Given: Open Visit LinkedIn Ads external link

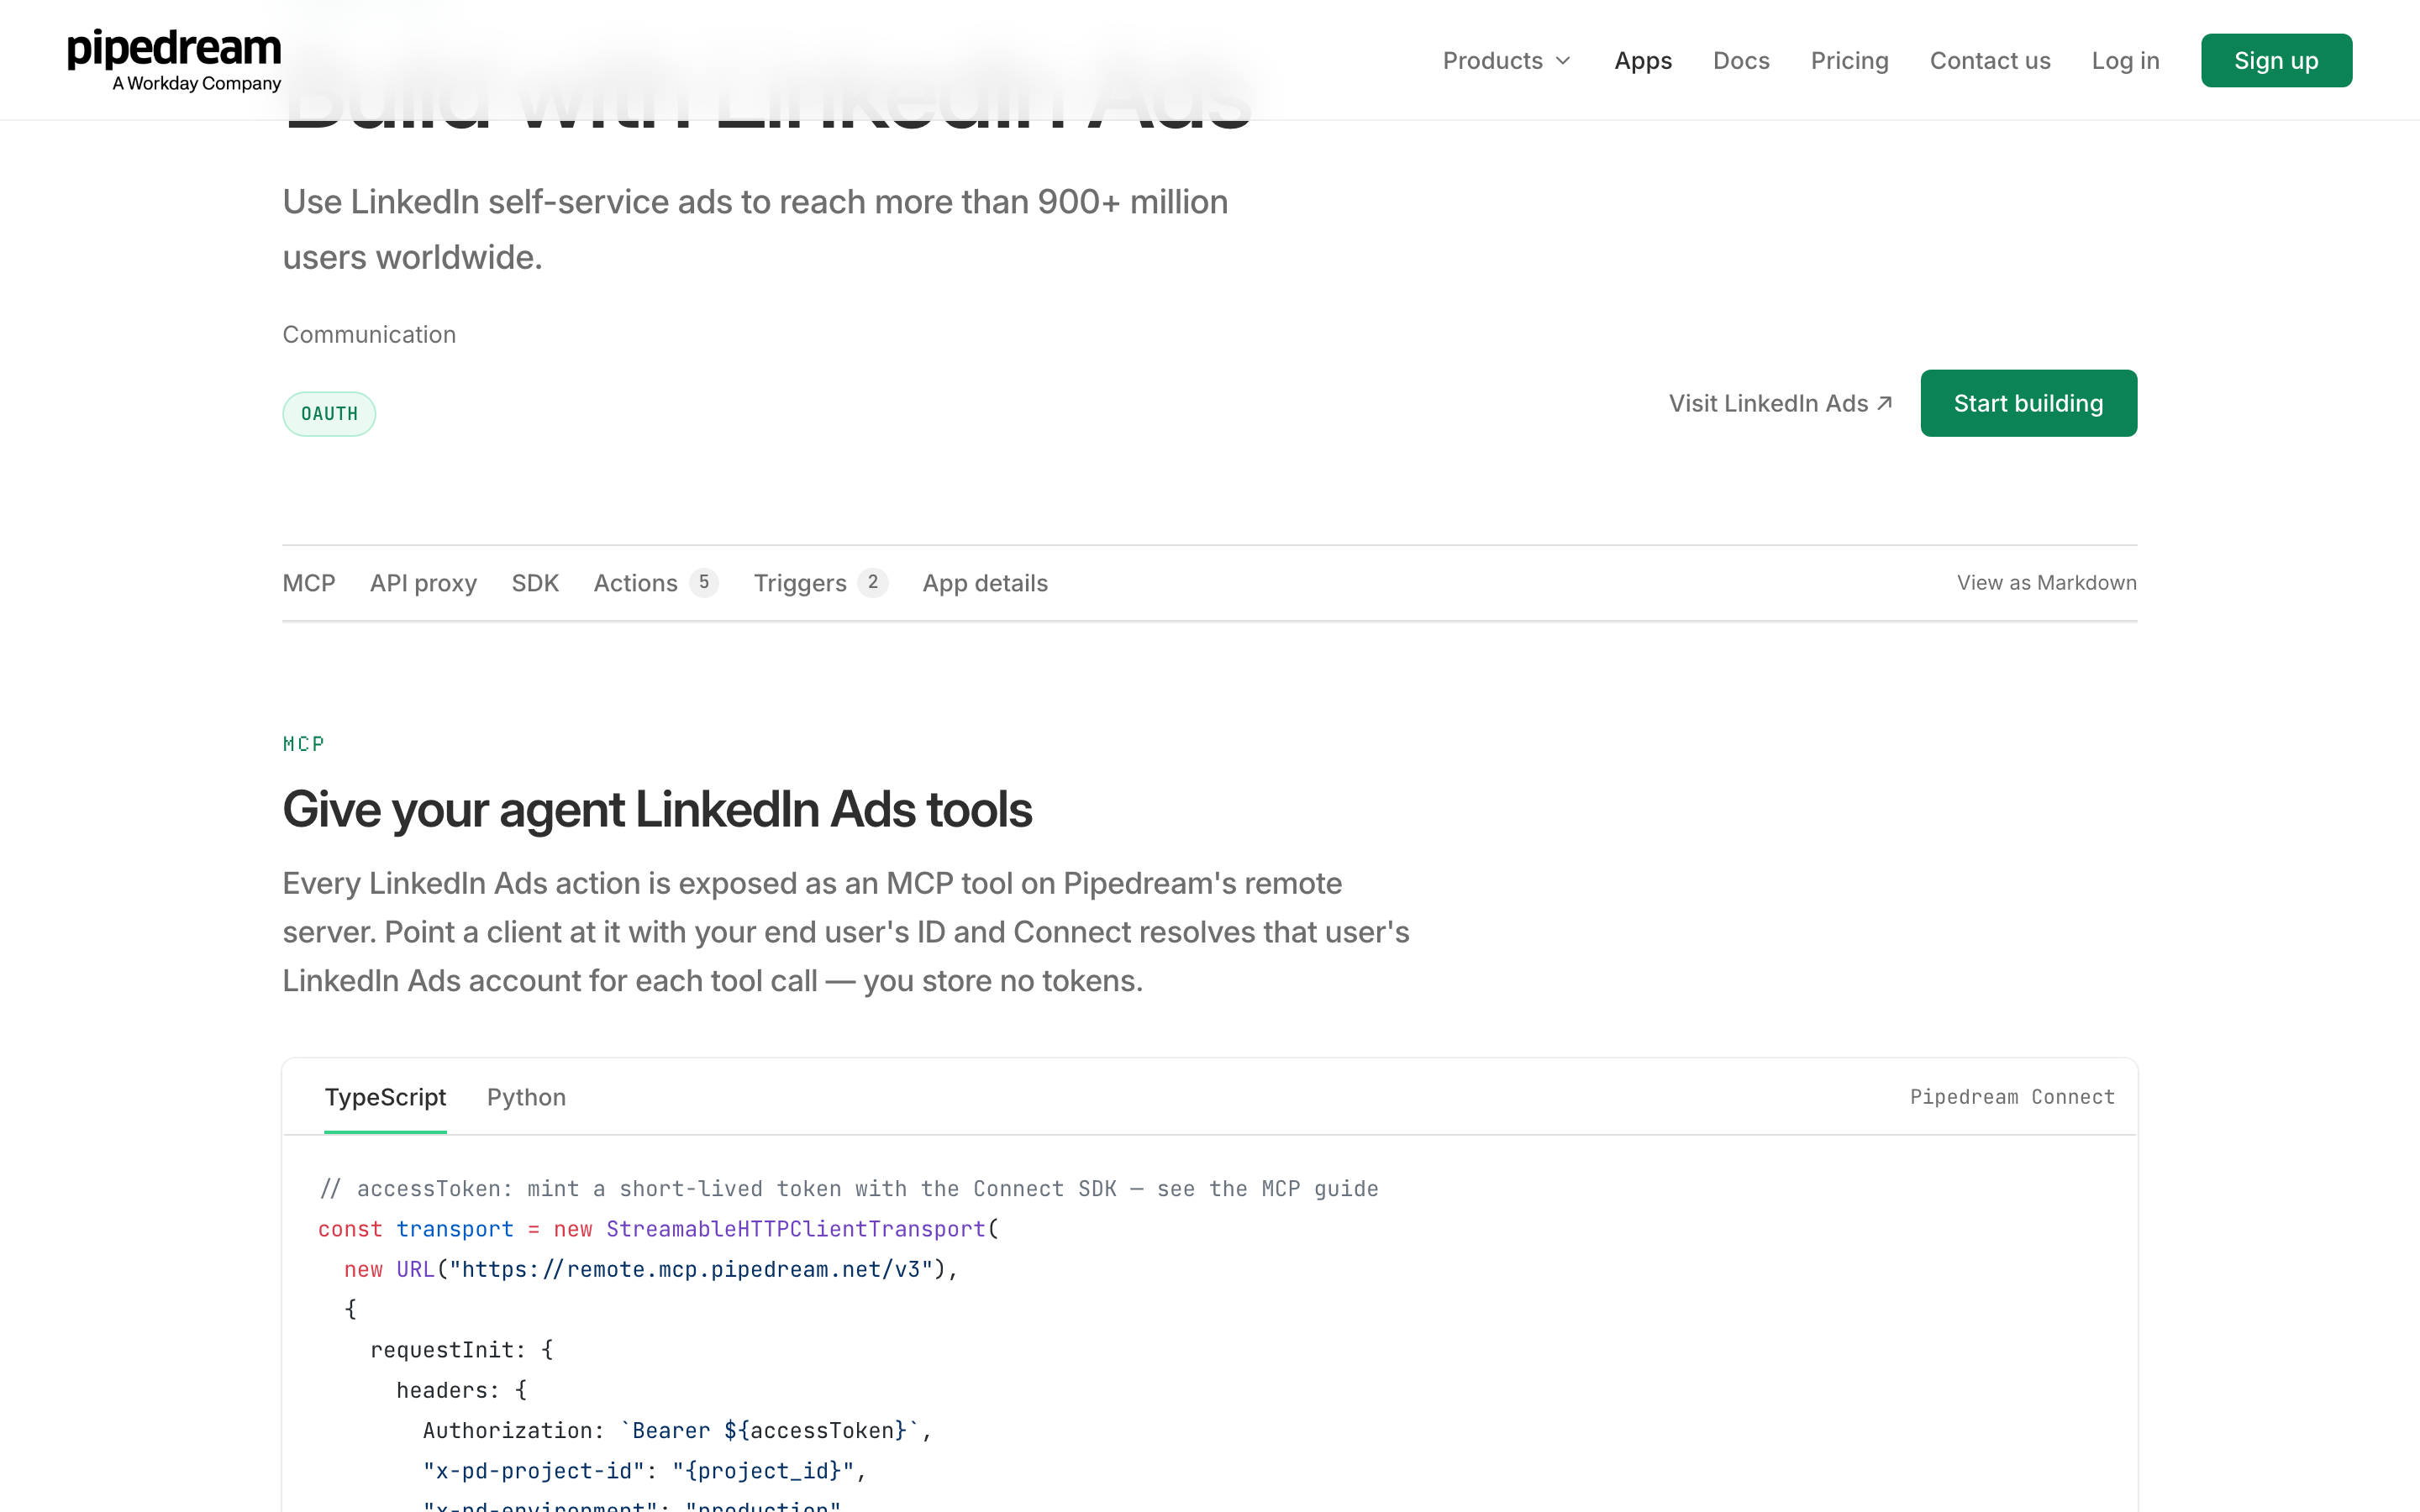Looking at the screenshot, I should (1780, 403).
